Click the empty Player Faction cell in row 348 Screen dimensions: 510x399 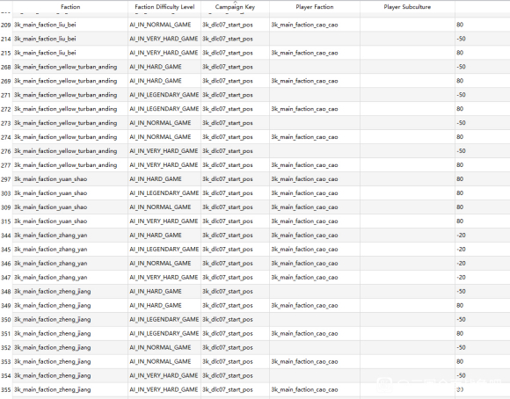[x=315, y=292]
